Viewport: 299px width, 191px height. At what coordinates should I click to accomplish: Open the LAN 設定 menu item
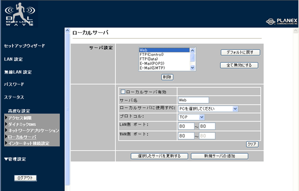pyautogui.click(x=13, y=59)
